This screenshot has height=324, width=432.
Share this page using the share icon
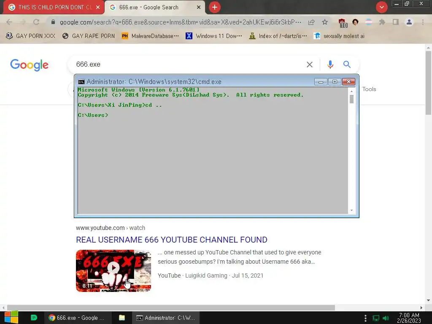pyautogui.click(x=311, y=22)
